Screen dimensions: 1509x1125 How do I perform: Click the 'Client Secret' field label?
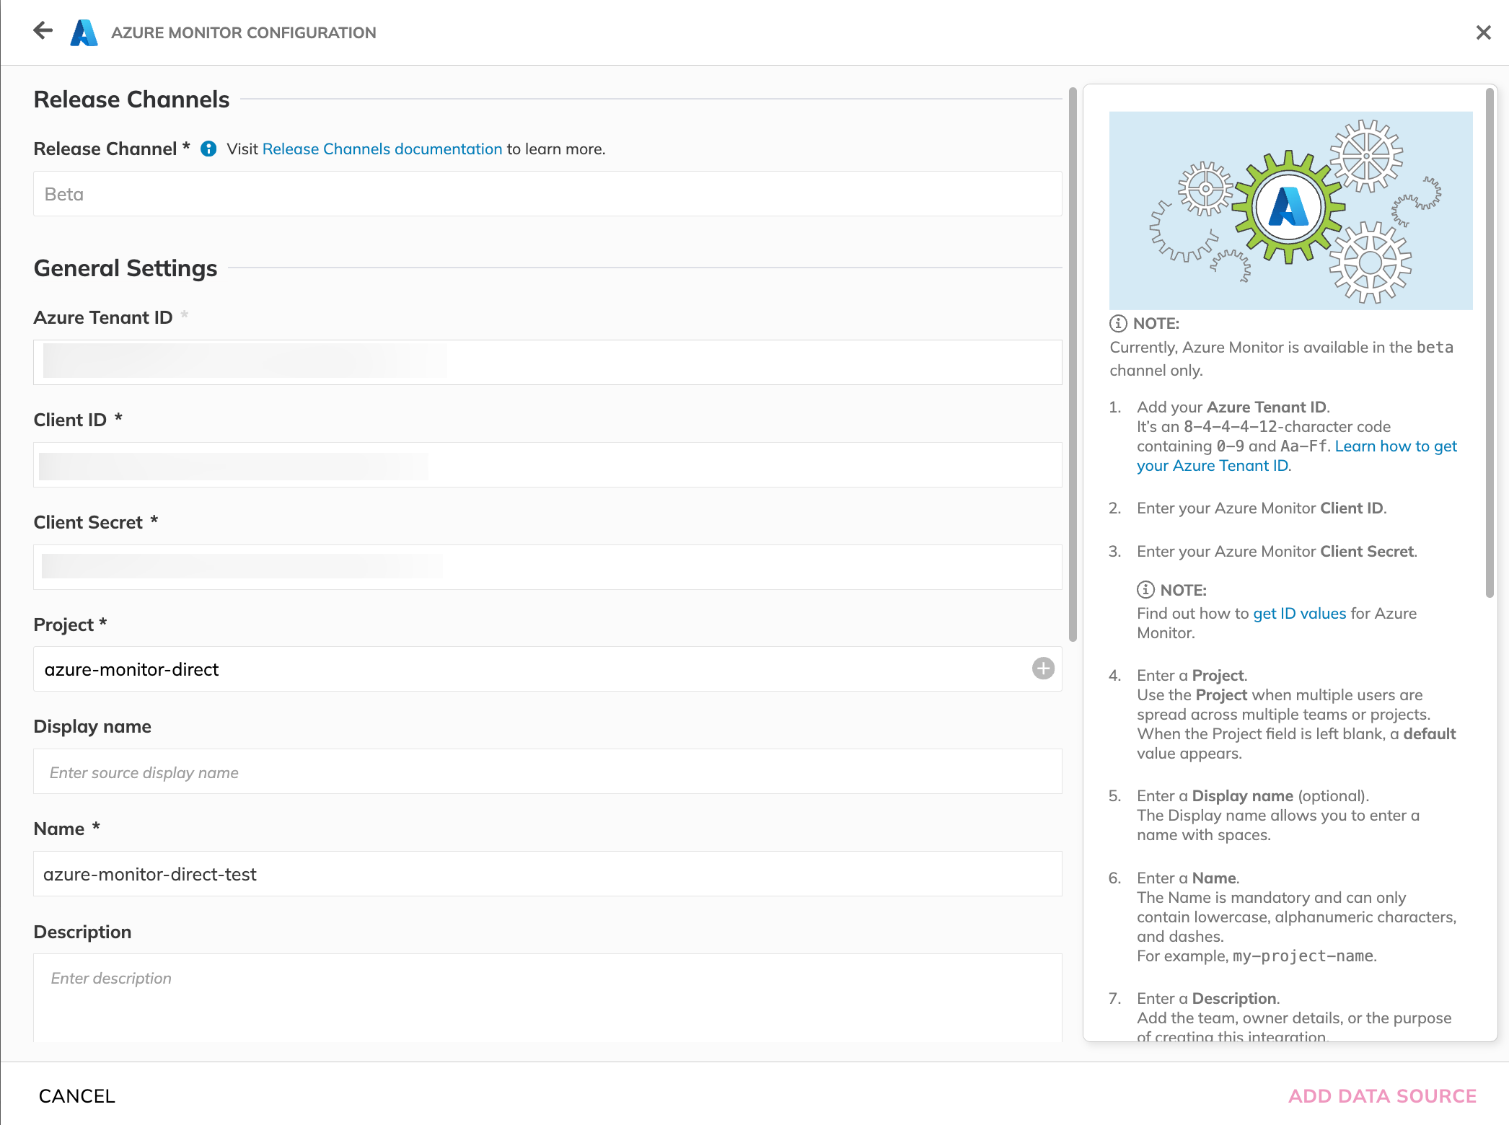coord(88,522)
